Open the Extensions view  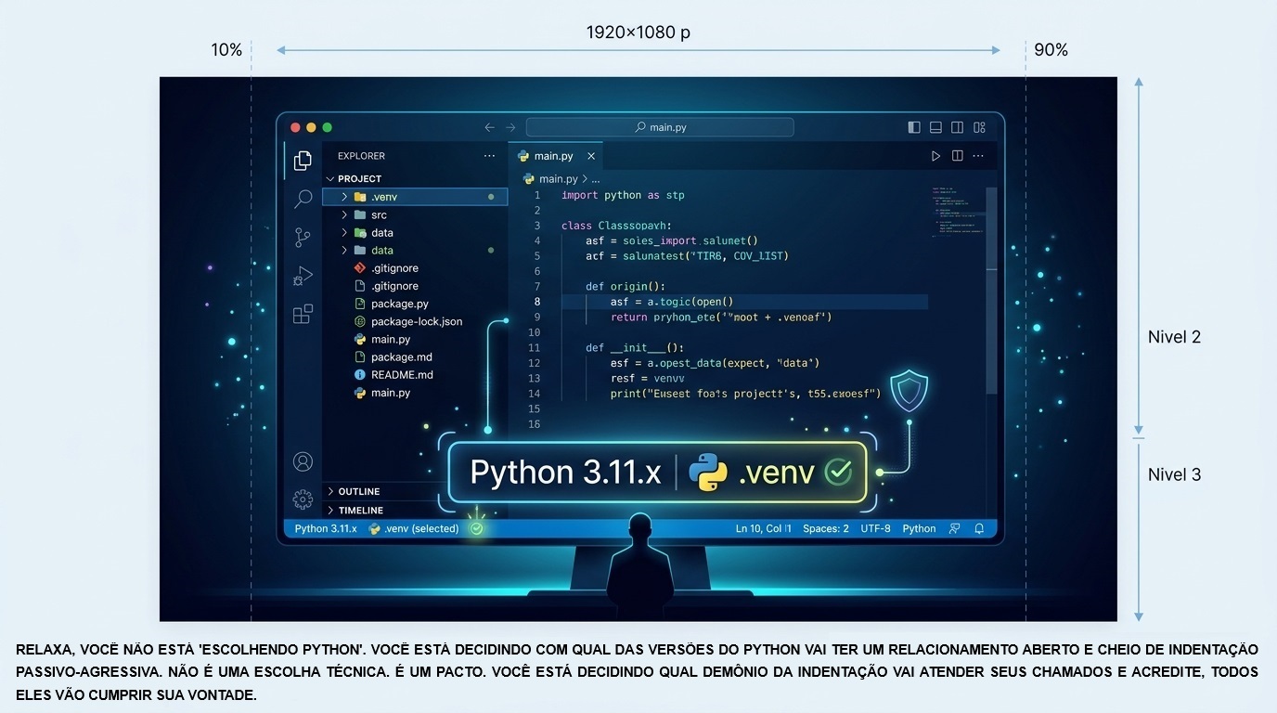(303, 315)
